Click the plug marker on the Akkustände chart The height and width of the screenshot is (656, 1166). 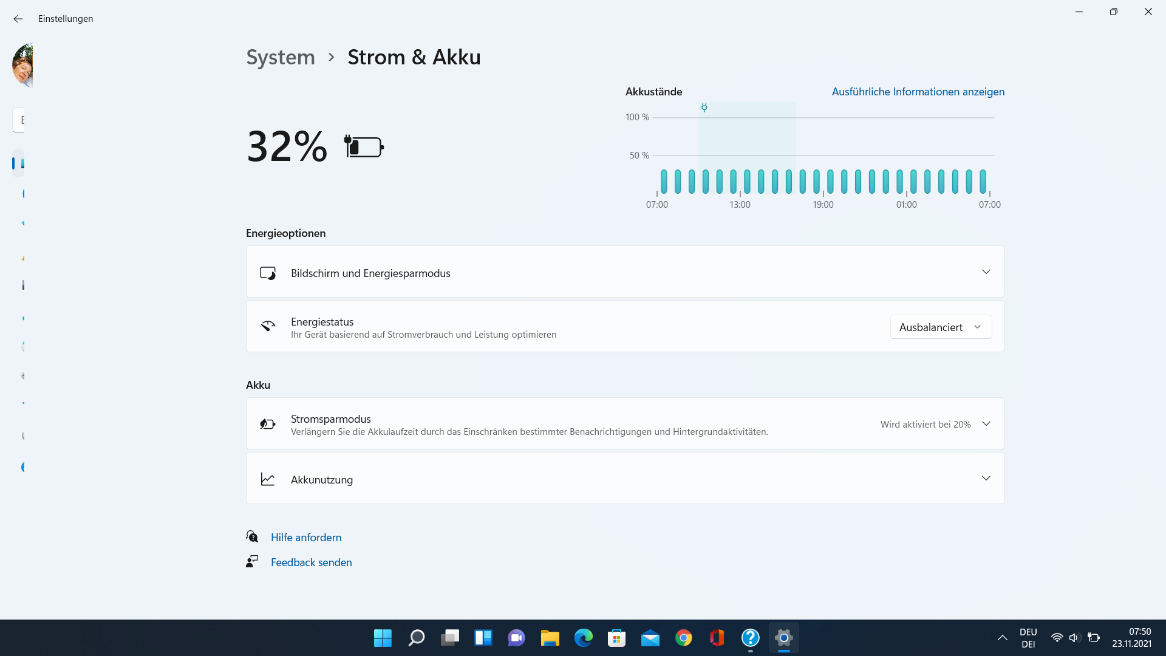click(x=704, y=108)
